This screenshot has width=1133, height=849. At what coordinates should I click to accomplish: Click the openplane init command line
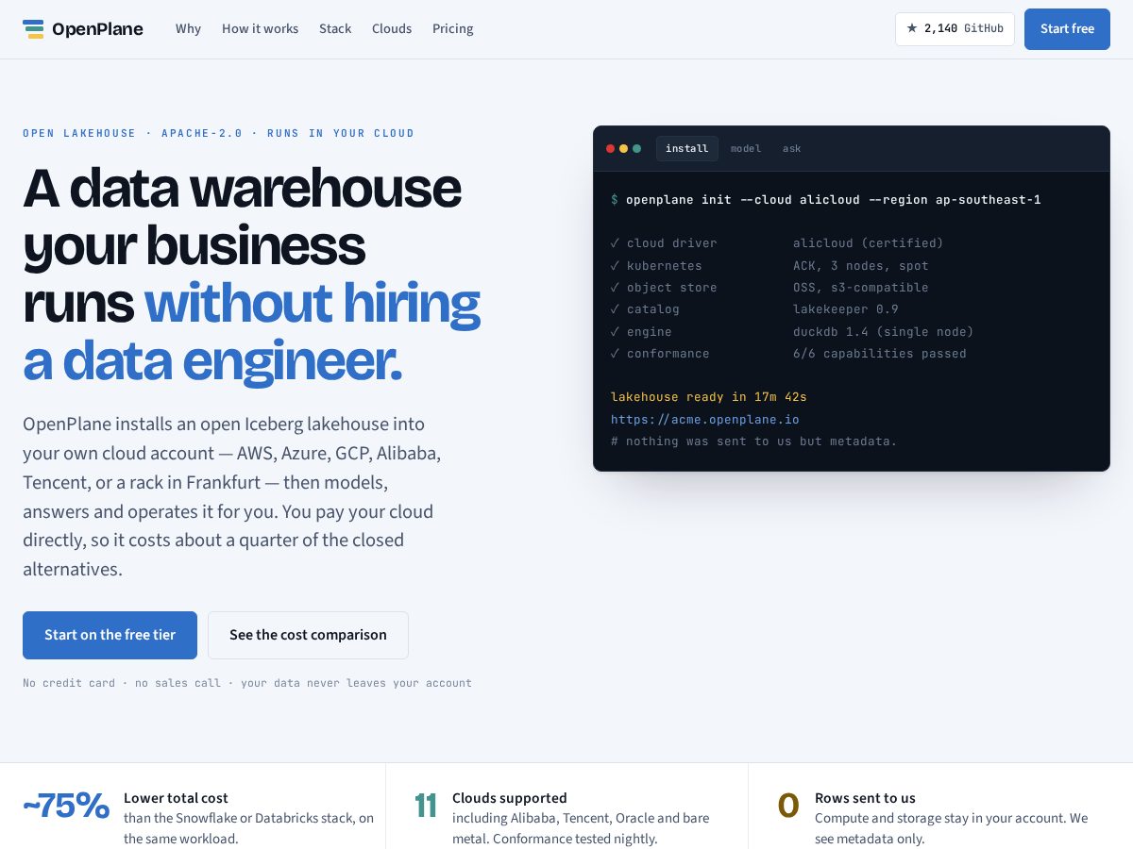[826, 200]
